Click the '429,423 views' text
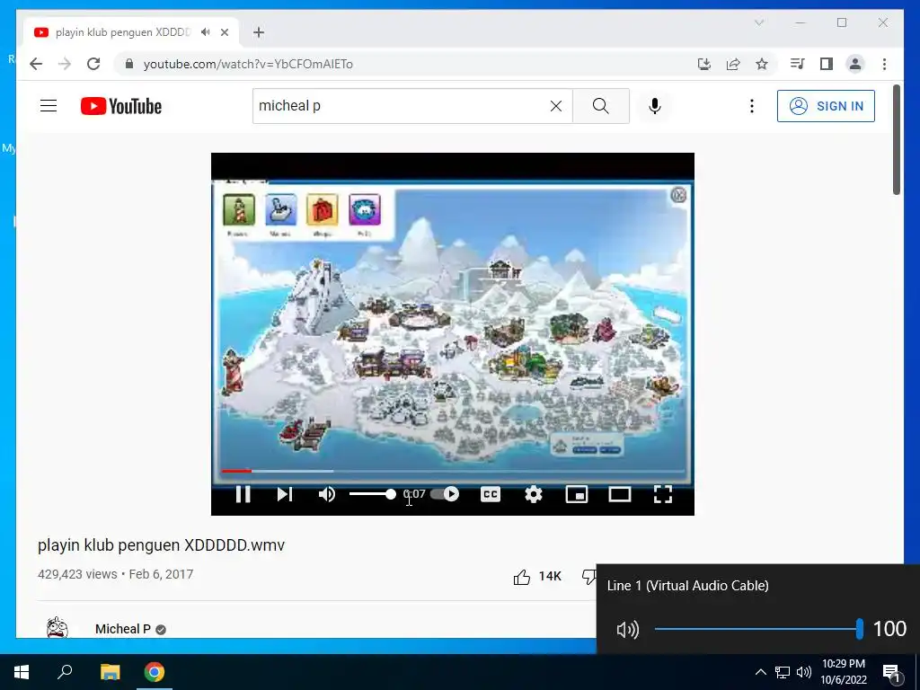 point(77,574)
